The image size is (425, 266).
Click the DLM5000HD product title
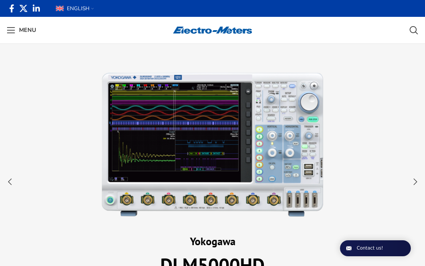(x=212, y=261)
